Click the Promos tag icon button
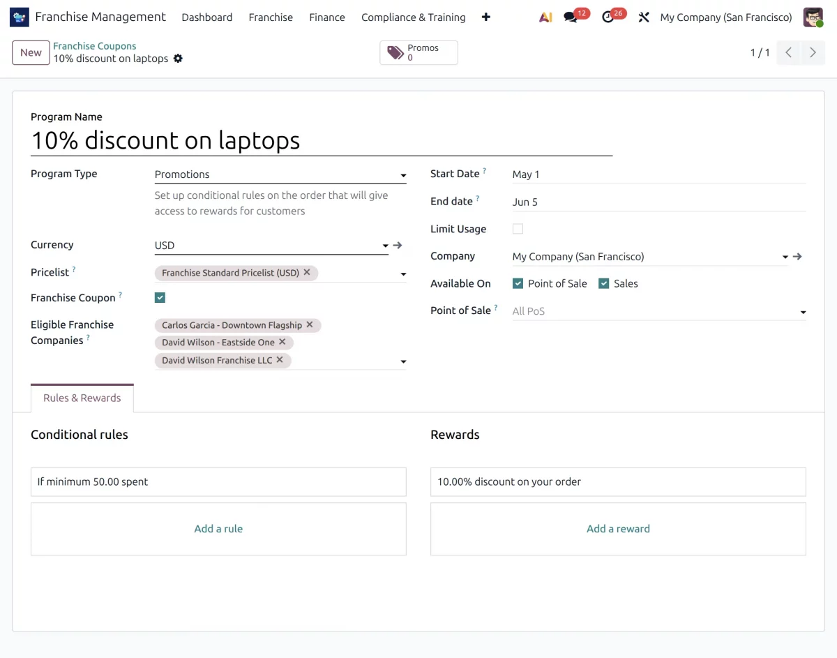Screen dimensions: 837x658 coord(418,53)
